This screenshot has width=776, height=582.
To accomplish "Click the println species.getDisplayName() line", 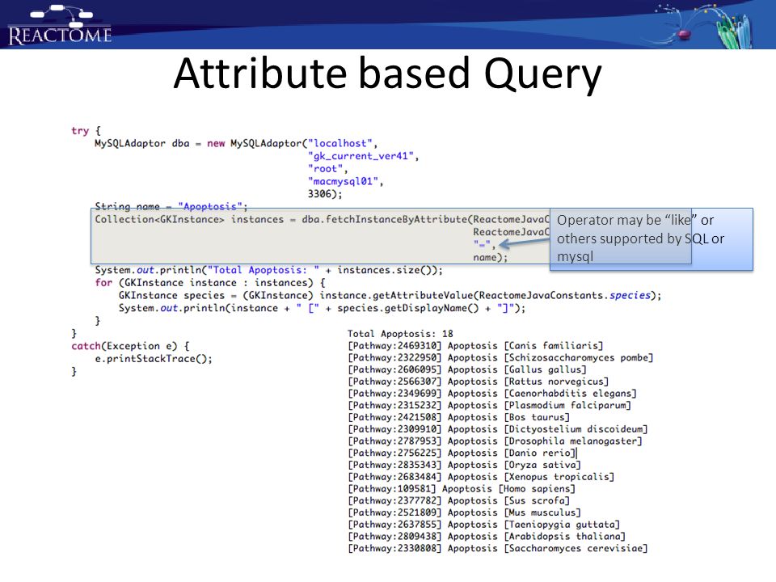I will pyautogui.click(x=322, y=308).
